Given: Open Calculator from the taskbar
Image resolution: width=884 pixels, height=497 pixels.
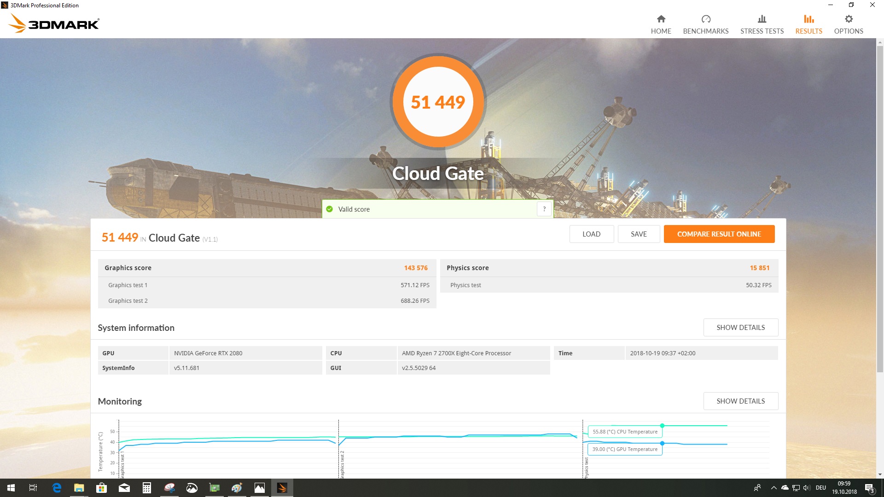Looking at the screenshot, I should click(147, 488).
